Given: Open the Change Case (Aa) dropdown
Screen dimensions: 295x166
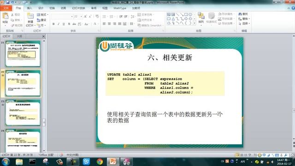Looking at the screenshot, I should tap(87, 24).
